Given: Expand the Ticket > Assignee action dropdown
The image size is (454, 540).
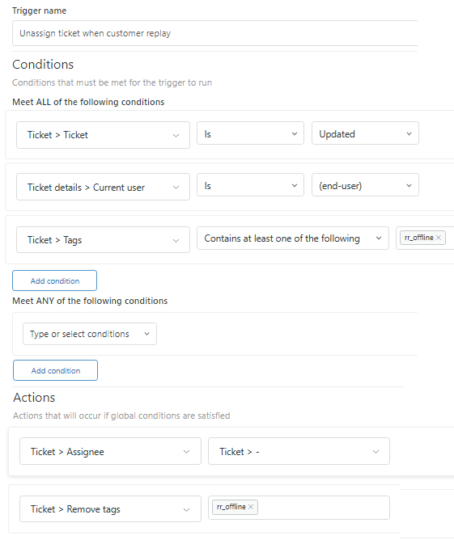Looking at the screenshot, I should (x=110, y=451).
